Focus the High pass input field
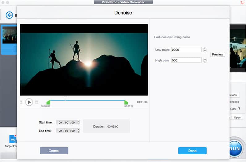The width and height of the screenshot is (246, 162). pyautogui.click(x=186, y=60)
